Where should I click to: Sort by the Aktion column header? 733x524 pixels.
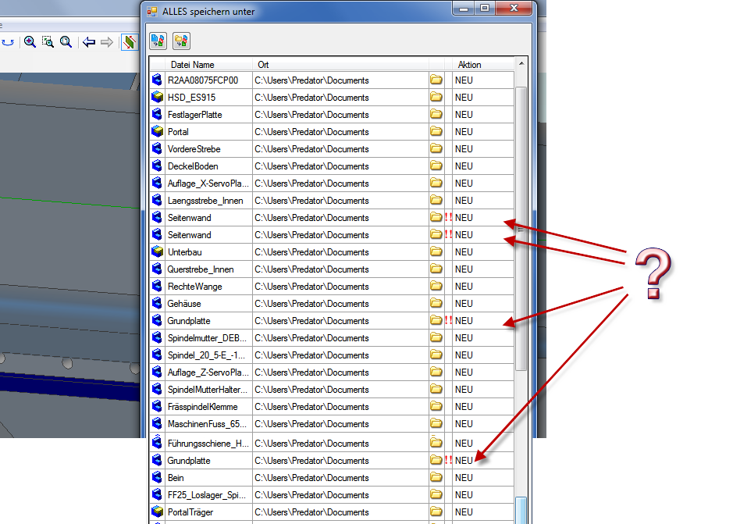pyautogui.click(x=483, y=65)
